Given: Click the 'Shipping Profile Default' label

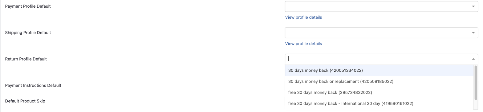Looking at the screenshot, I should click(x=28, y=33).
